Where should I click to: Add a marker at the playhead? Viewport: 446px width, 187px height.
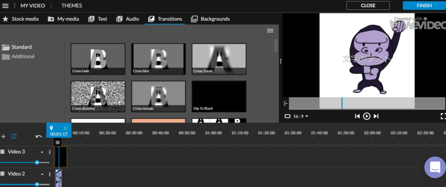click(51, 128)
